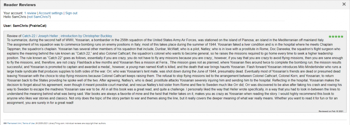Click the second green rating star
This screenshot has width=350, height=125.
click(333, 36)
